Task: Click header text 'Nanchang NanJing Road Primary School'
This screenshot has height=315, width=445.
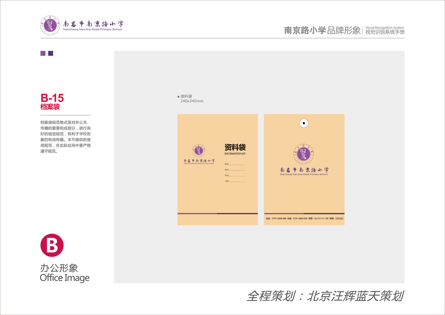Action: tap(93, 29)
